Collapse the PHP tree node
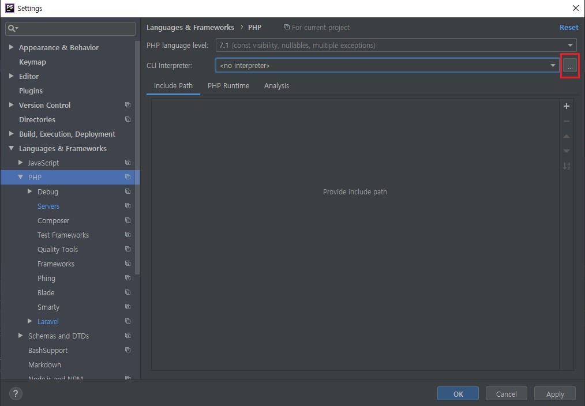 (x=21, y=177)
